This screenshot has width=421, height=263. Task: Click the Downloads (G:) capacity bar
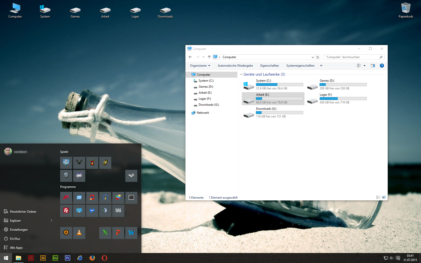click(279, 112)
